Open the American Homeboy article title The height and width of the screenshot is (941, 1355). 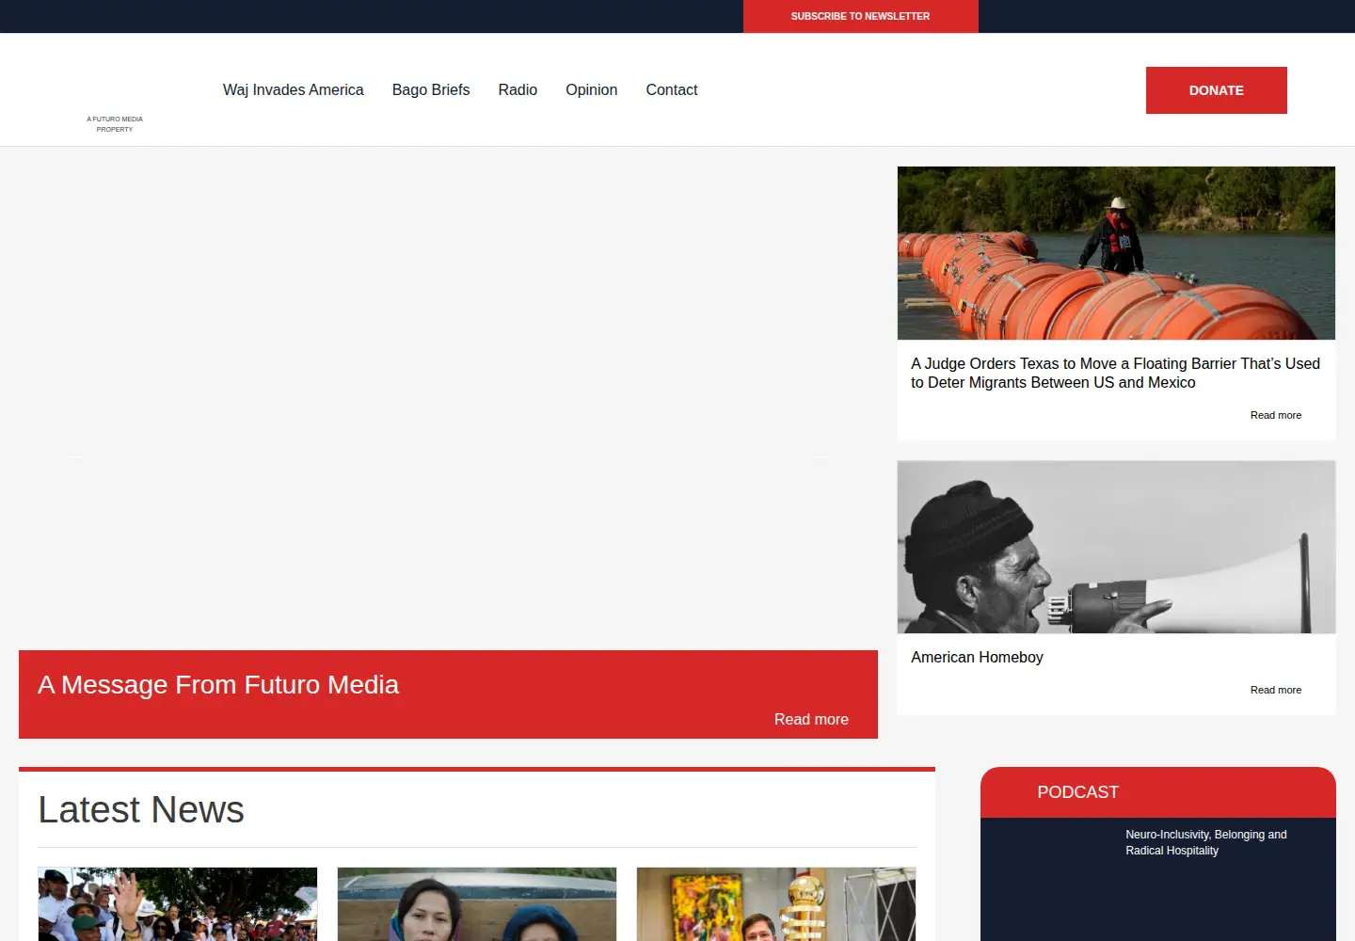[x=977, y=657]
